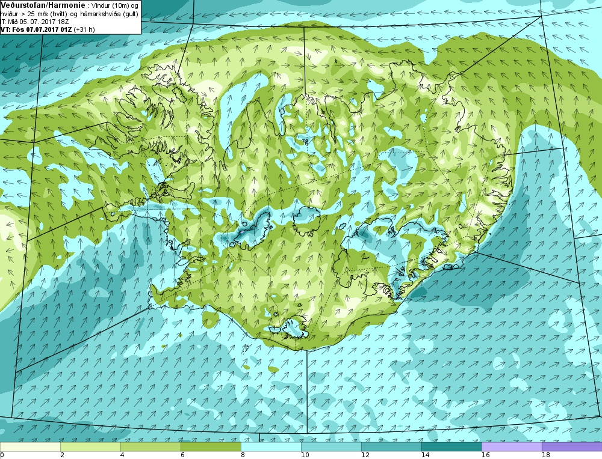Pick the 4–6 m/s green legend swatch
602x459 pixels.
tap(150, 447)
